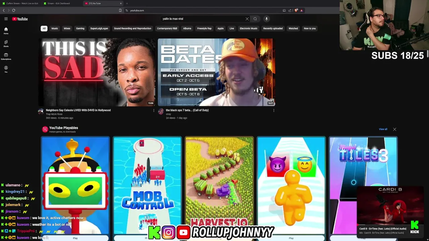The width and height of the screenshot is (429, 241).
Task: Open the red-screen robot head game card
Action: pos(75,185)
